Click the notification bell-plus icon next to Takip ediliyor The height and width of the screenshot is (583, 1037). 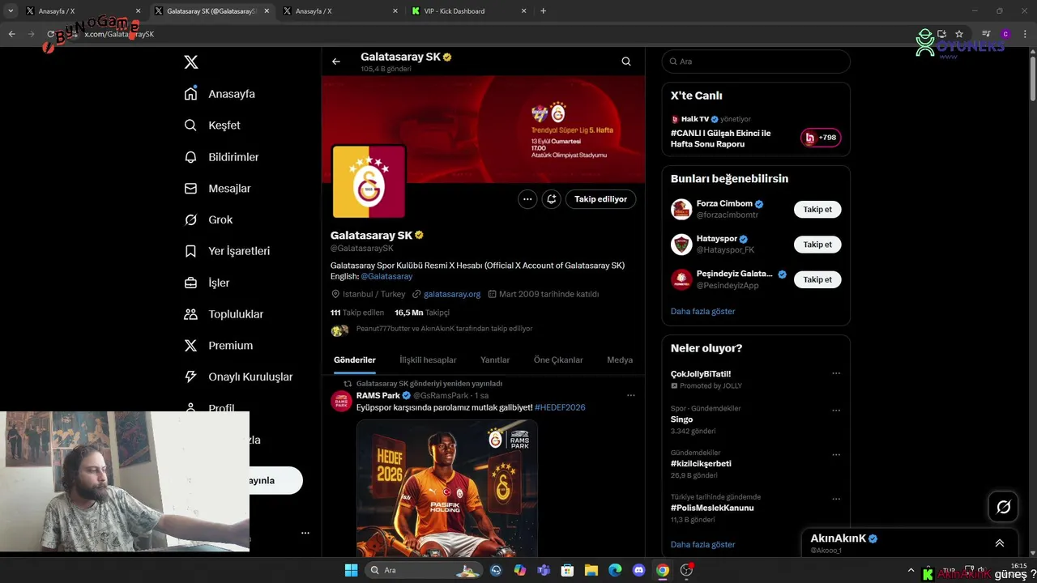click(x=552, y=199)
